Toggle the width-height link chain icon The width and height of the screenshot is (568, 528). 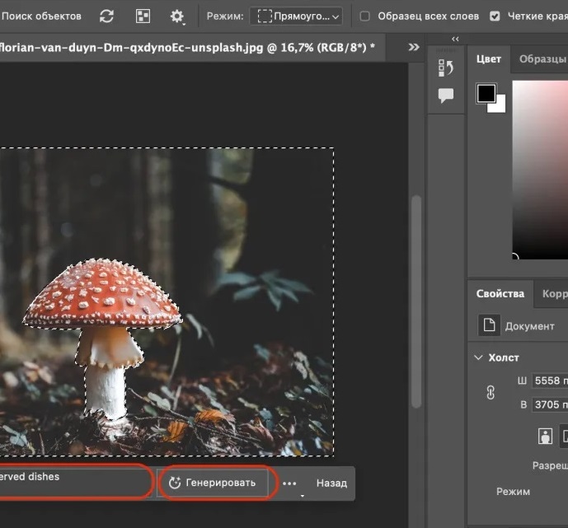coord(491,392)
